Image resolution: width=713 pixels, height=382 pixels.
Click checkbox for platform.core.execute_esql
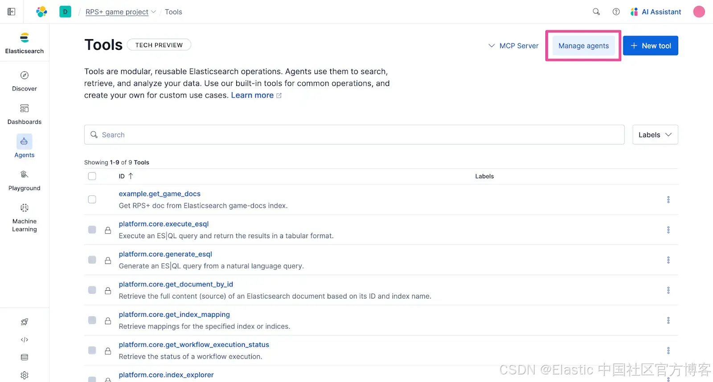point(92,230)
